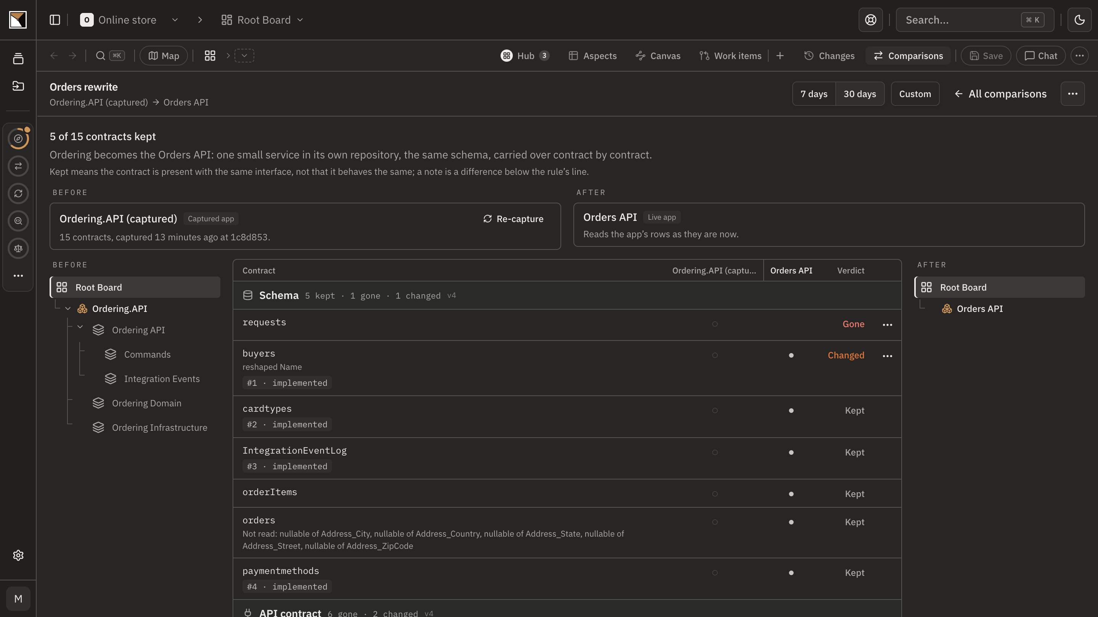Image resolution: width=1098 pixels, height=617 pixels.
Task: Open the Aspects tab
Action: (592, 56)
